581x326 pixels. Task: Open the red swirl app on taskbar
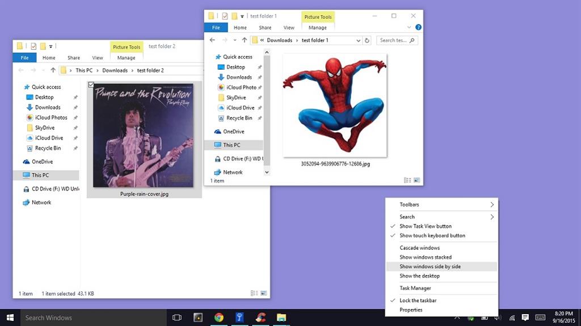pos(260,317)
